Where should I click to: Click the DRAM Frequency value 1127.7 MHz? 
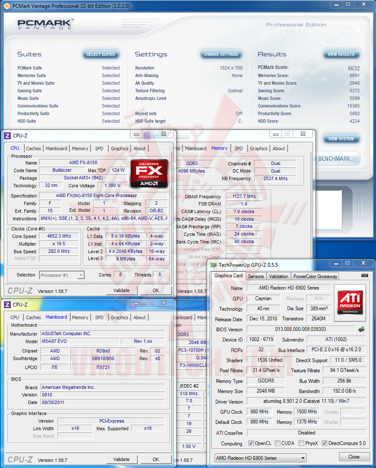coord(244,197)
